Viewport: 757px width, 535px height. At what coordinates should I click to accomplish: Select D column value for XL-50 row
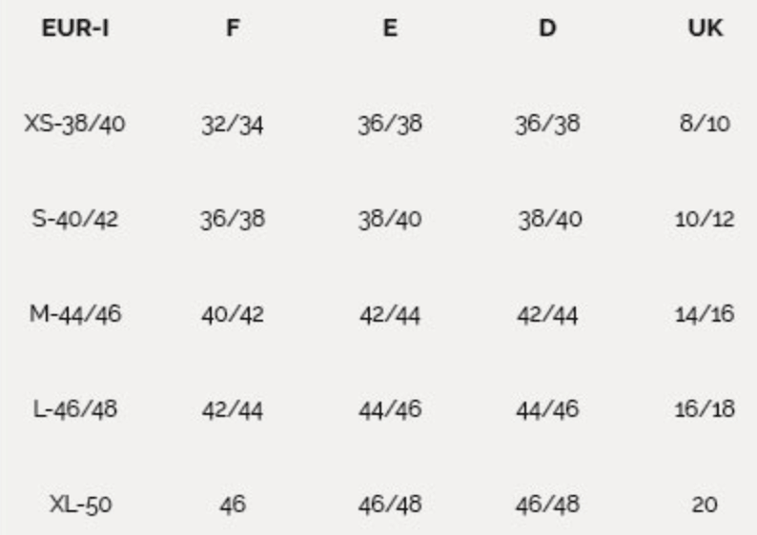[x=547, y=505]
